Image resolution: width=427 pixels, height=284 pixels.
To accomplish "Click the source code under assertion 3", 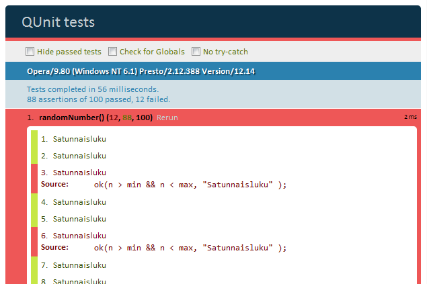I will [190, 185].
